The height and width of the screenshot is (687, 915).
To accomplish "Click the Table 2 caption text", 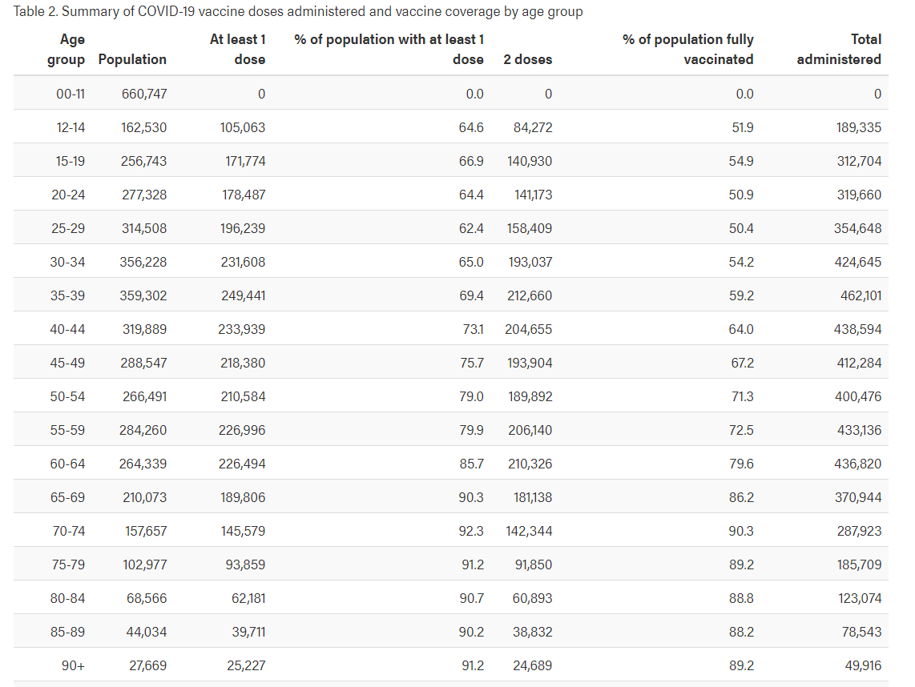I will [298, 11].
